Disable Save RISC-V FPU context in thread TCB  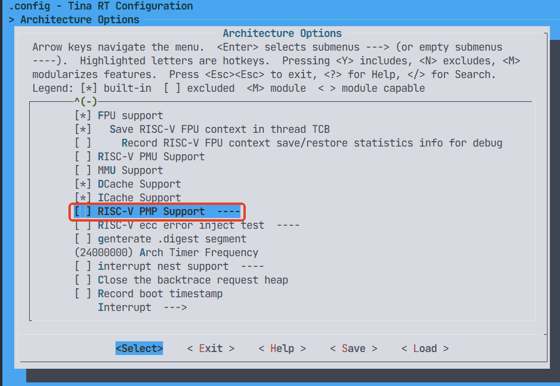point(83,129)
